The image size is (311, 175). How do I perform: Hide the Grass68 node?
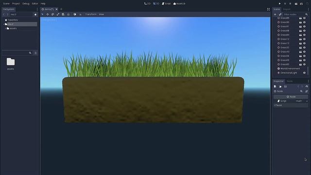305,31
